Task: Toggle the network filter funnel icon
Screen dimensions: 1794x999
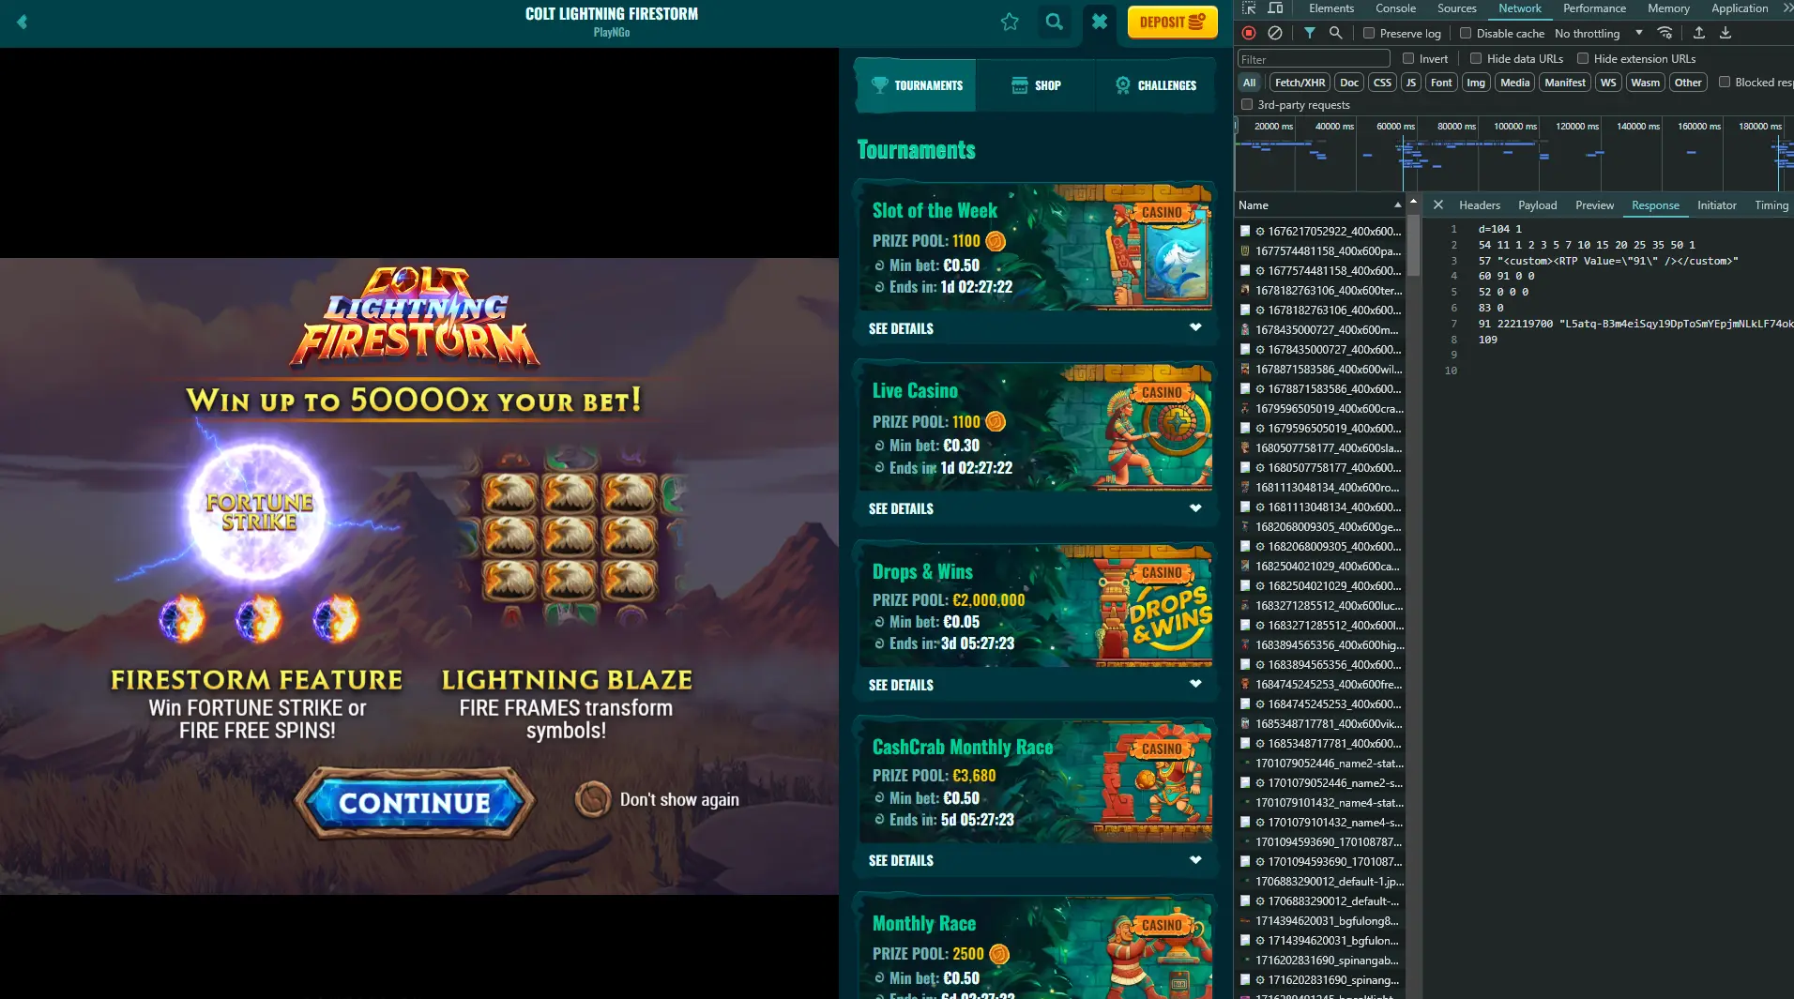Action: (x=1309, y=33)
